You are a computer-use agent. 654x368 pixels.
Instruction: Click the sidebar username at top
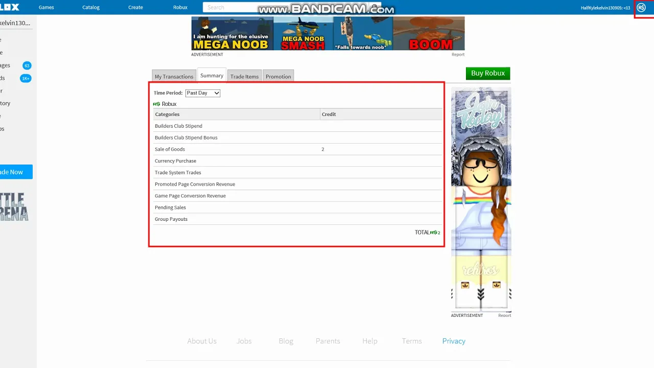tap(15, 23)
